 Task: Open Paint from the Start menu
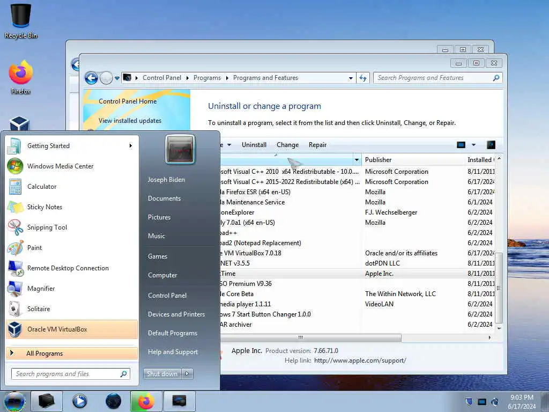click(72, 247)
